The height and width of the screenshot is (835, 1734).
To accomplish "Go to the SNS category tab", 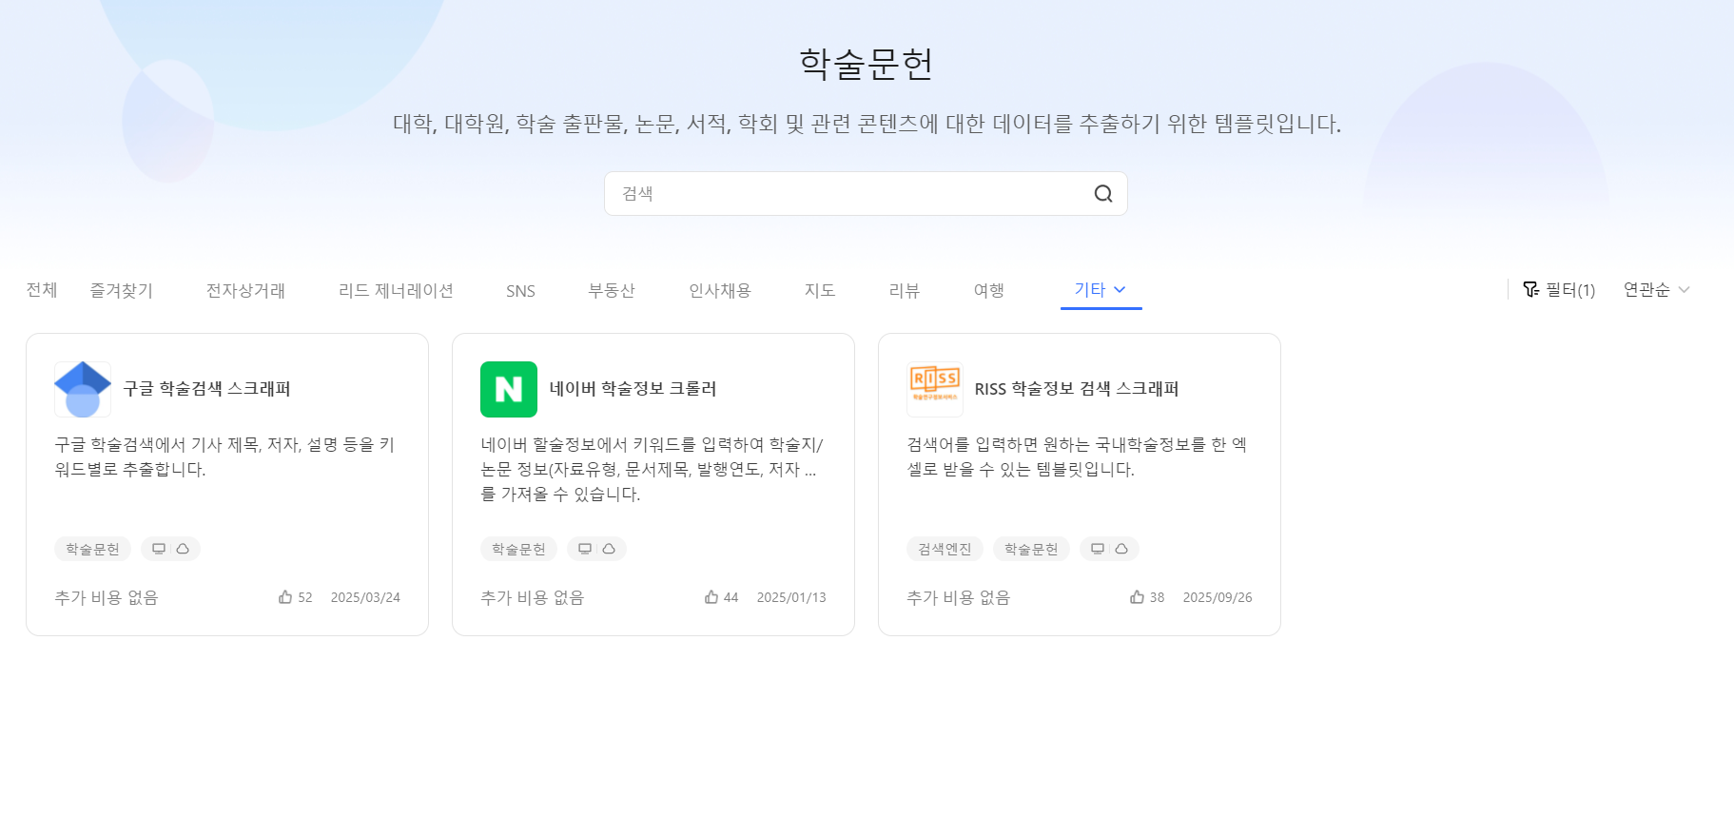I will coord(520,291).
